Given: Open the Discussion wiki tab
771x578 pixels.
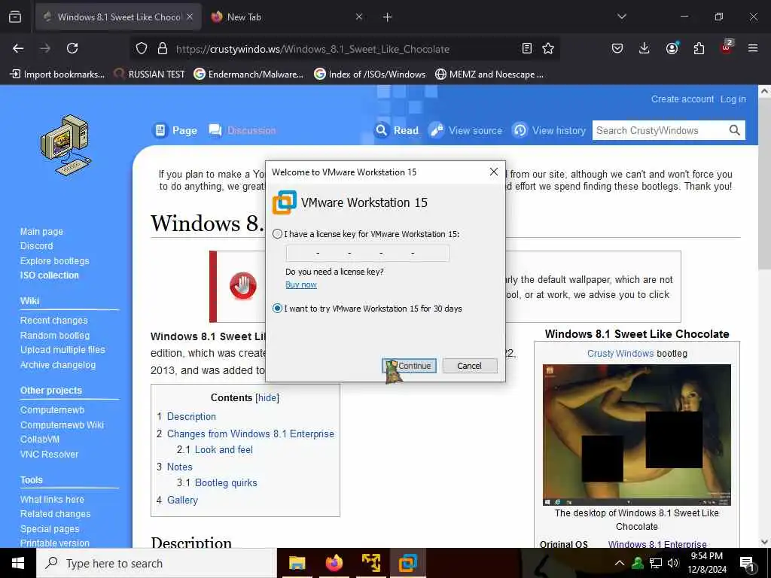Looking at the screenshot, I should click(242, 130).
